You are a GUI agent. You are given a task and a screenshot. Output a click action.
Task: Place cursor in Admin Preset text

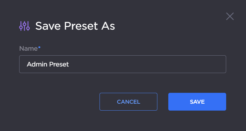tap(48, 64)
